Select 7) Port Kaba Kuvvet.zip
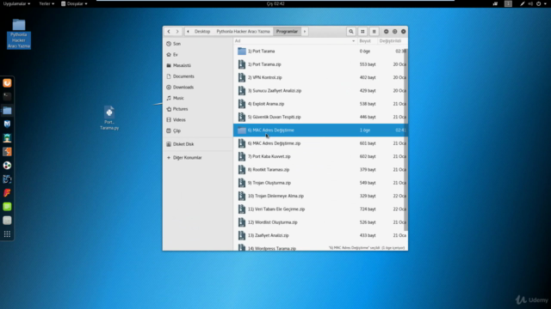 319,156
